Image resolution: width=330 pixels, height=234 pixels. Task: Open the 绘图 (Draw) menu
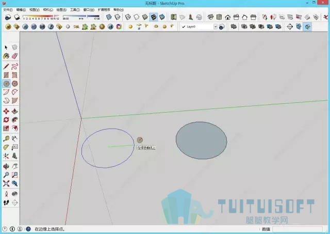point(61,10)
